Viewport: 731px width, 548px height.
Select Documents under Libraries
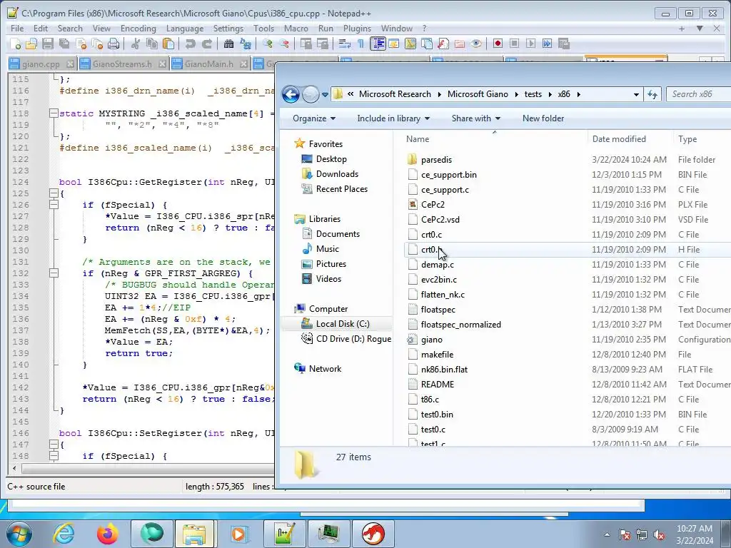[338, 234]
